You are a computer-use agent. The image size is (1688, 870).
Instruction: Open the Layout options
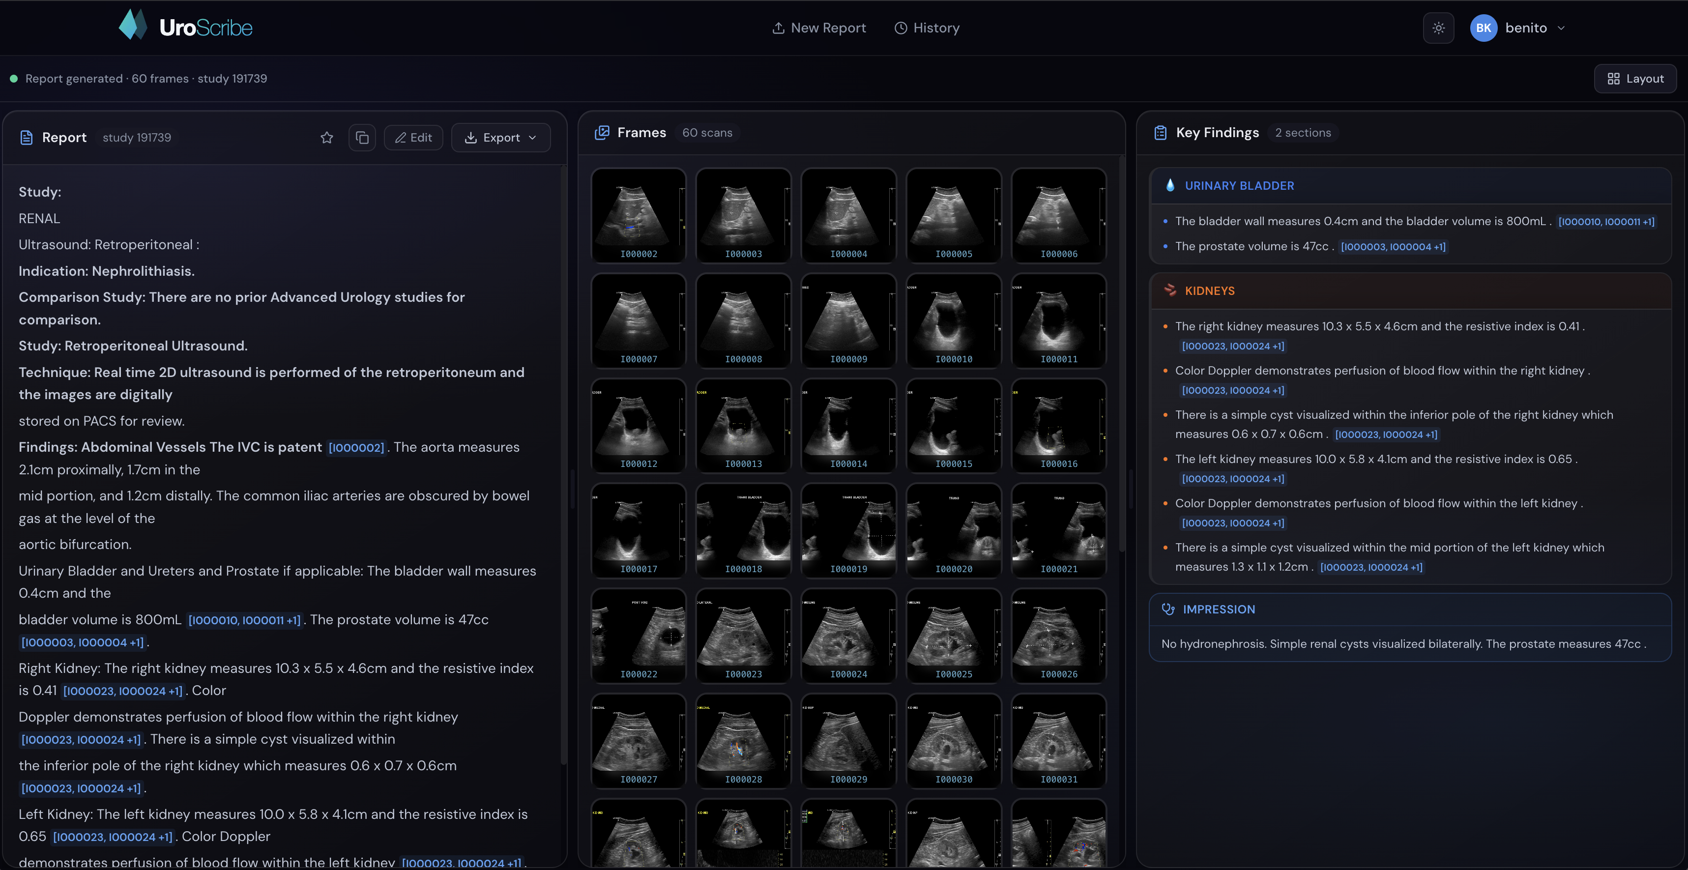1635,79
